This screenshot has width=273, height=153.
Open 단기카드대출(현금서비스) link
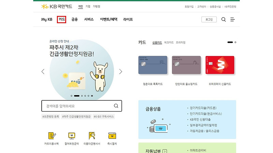[x=206, y=114]
